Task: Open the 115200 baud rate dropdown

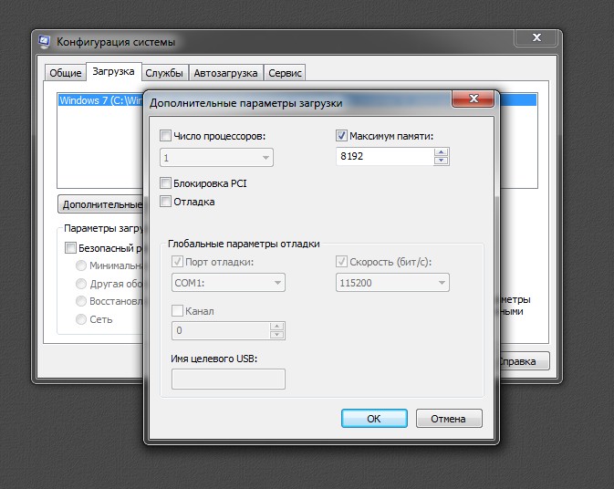Action: (x=392, y=283)
